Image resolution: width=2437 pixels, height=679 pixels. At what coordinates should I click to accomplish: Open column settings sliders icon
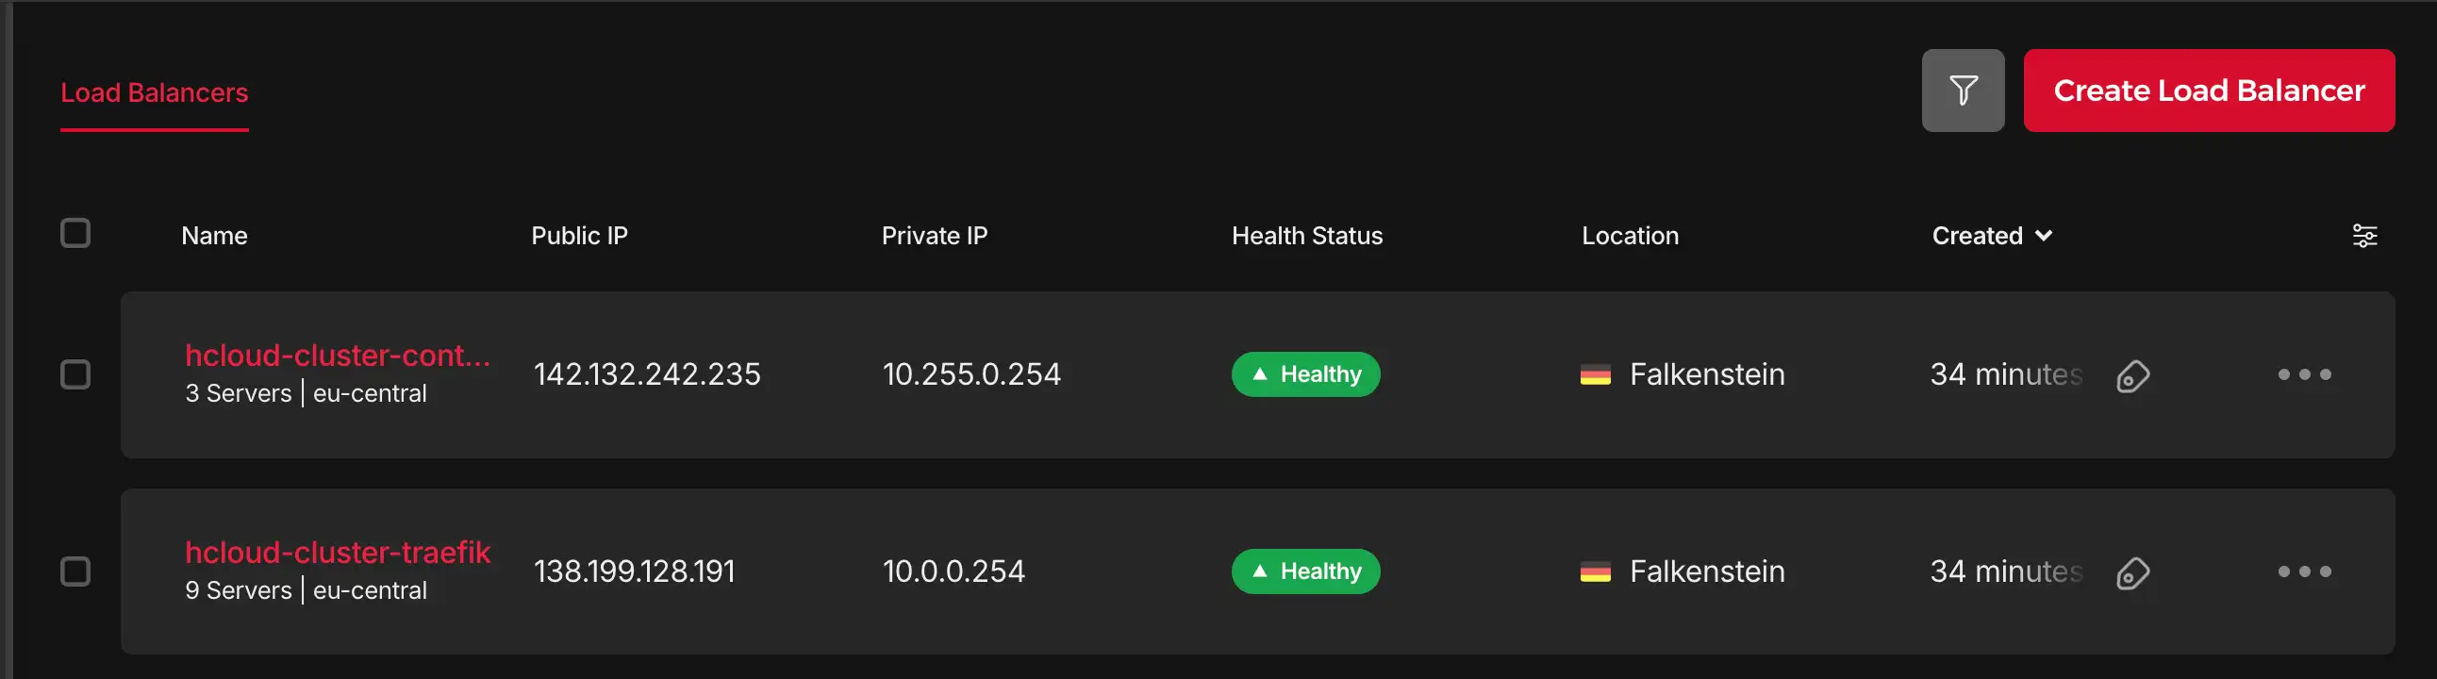[2363, 236]
